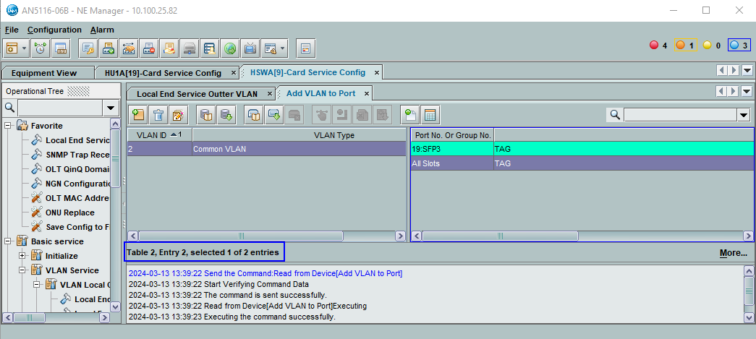Click the yellow minor alarm indicator

pos(712,46)
